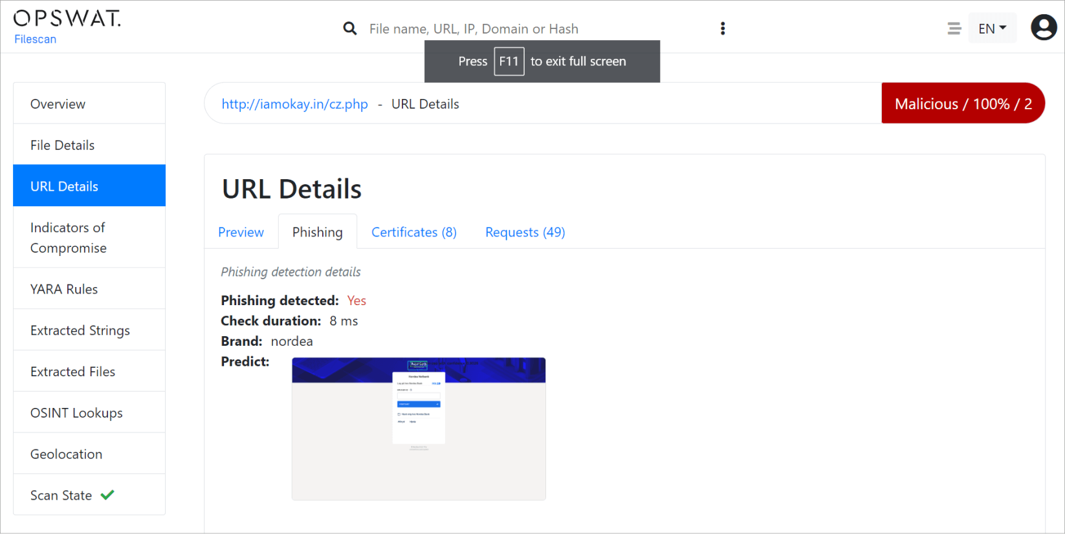
Task: View Extracted Strings
Action: click(89, 330)
